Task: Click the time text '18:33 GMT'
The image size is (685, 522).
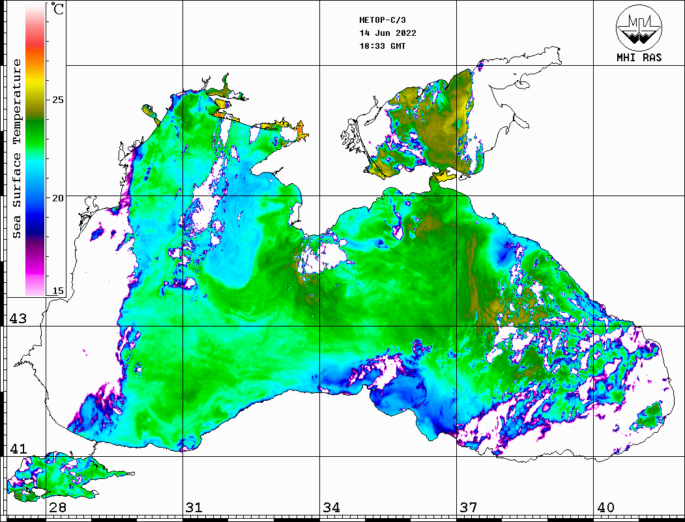Action: (x=382, y=46)
